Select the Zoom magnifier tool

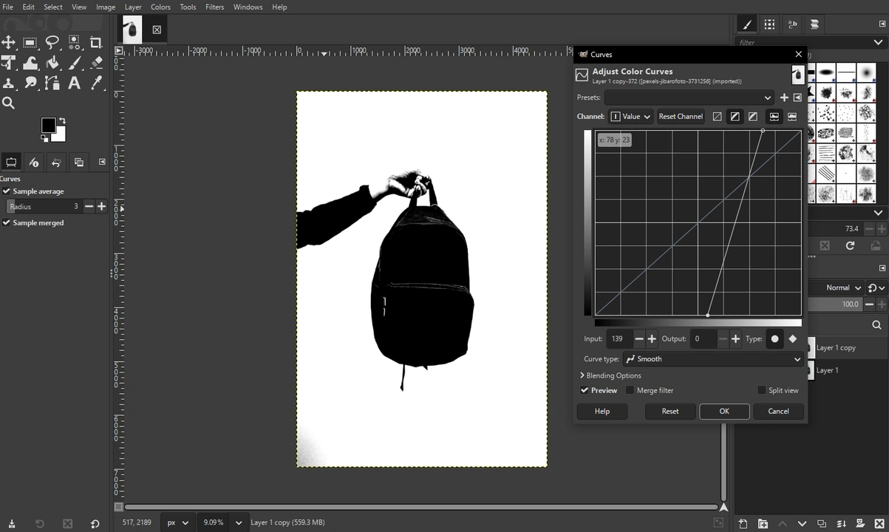pos(9,103)
